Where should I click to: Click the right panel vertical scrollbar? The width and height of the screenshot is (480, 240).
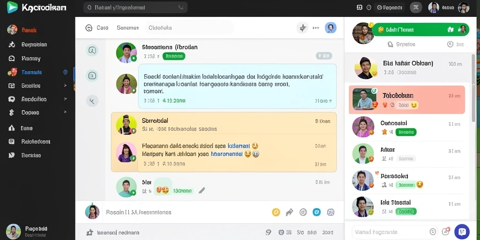point(474,89)
